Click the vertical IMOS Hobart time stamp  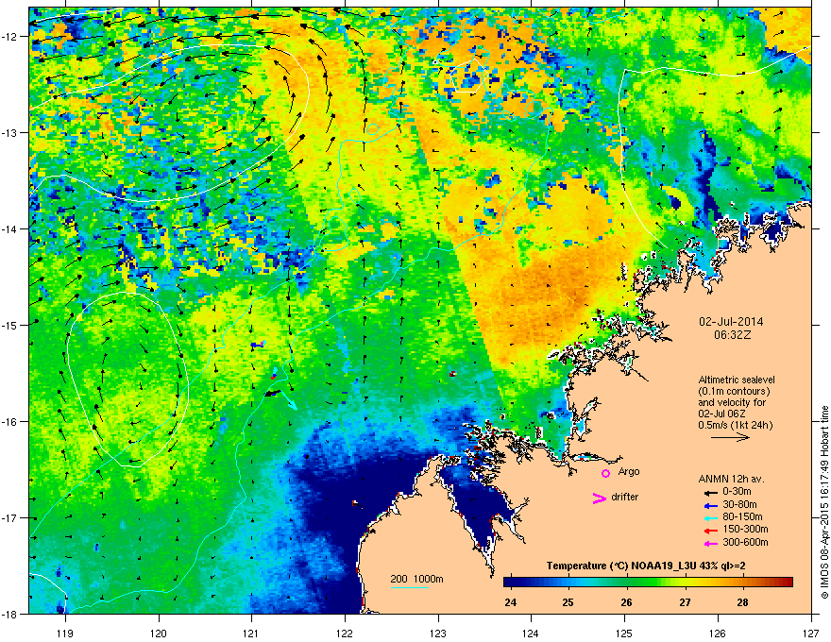[x=824, y=502]
